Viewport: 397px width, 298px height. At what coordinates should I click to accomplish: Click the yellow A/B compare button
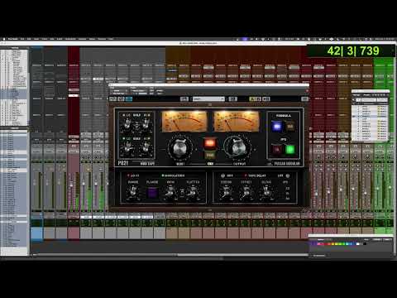[x=255, y=99]
